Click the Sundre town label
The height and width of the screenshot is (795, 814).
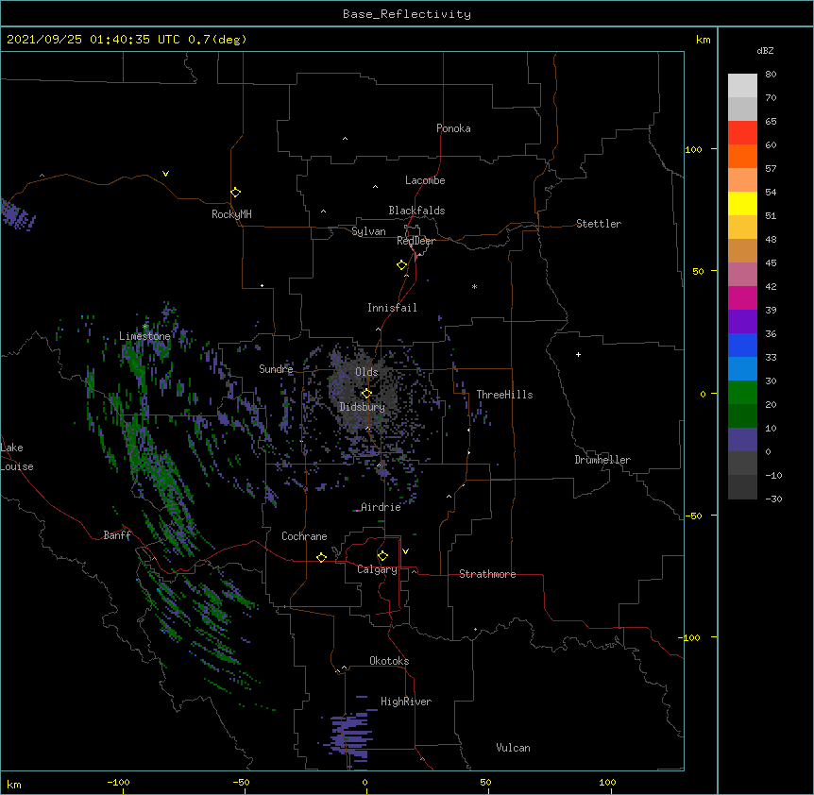point(276,369)
